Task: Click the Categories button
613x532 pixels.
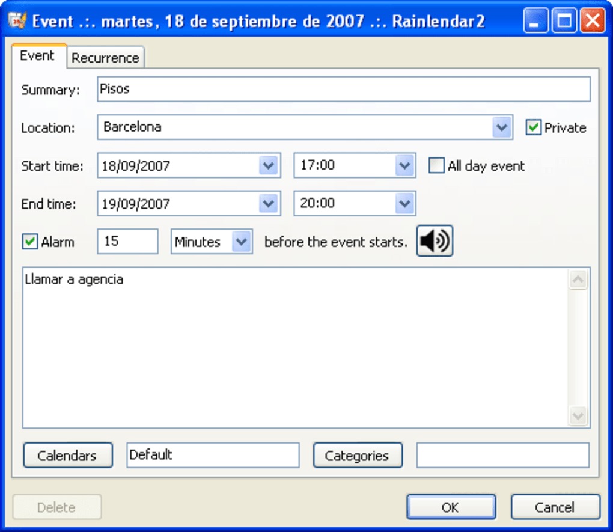Action: click(x=358, y=455)
